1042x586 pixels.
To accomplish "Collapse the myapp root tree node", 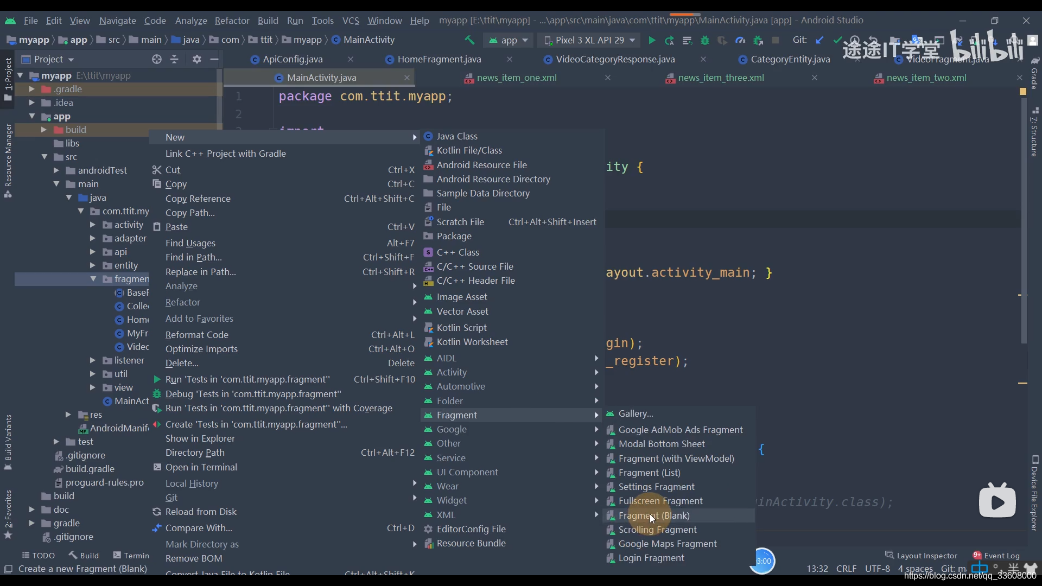I will [x=20, y=75].
